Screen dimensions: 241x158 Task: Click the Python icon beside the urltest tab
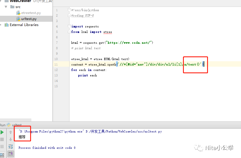pyautogui.click(x=9, y=125)
